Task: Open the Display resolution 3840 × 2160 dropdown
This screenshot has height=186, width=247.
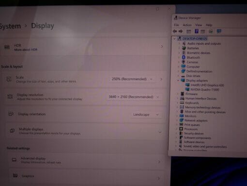Action: click(134, 97)
